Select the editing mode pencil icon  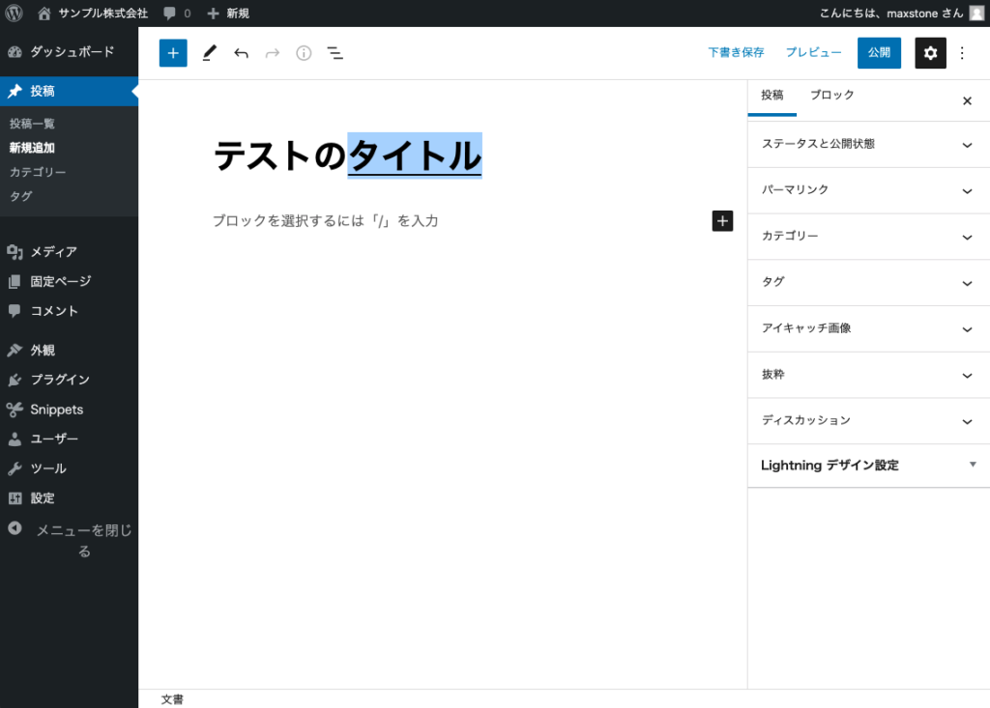pyautogui.click(x=209, y=53)
